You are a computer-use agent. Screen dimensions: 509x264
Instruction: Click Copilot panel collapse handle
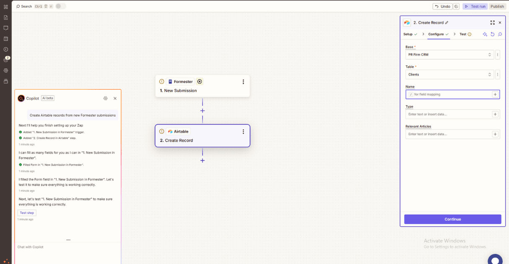pyautogui.click(x=68, y=240)
